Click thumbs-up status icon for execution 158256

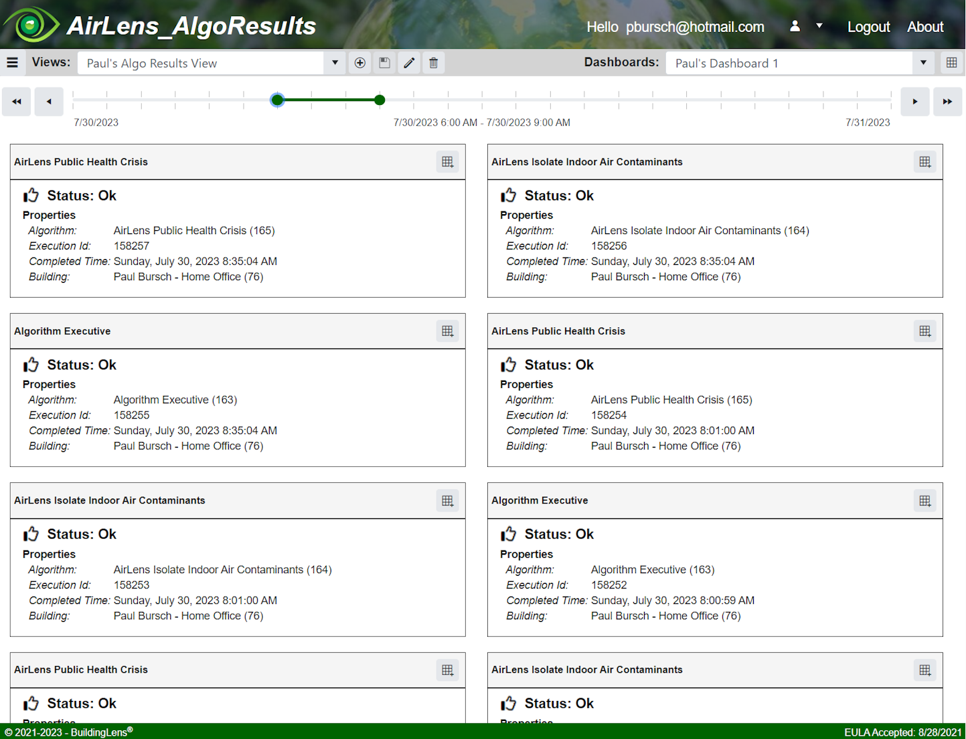[x=508, y=195]
